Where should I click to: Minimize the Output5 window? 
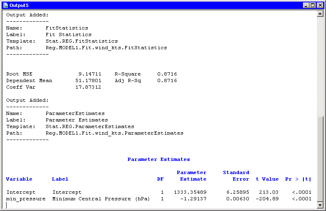[305, 5]
